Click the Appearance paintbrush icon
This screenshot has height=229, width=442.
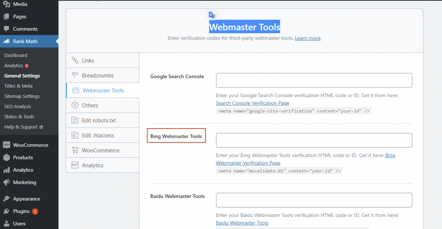[x=6, y=199]
